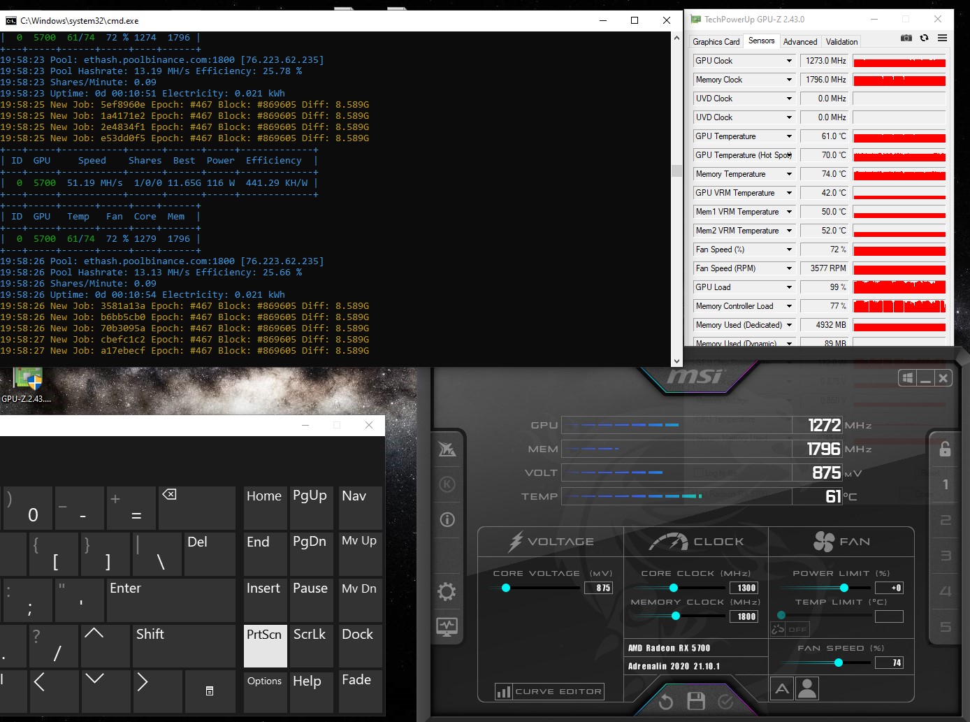Click cmd.exe title bar icon
This screenshot has width=970, height=722.
pos(10,21)
